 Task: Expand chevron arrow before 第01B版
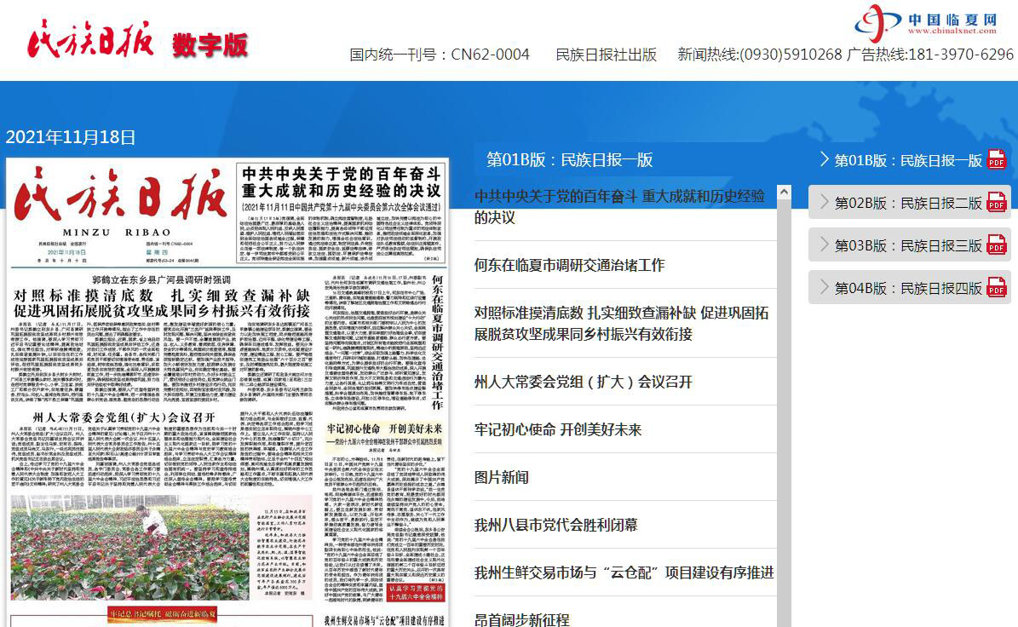[x=824, y=159]
